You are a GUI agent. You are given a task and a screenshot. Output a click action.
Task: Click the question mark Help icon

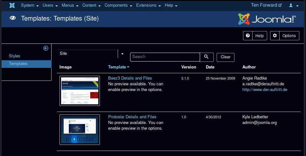(248, 36)
